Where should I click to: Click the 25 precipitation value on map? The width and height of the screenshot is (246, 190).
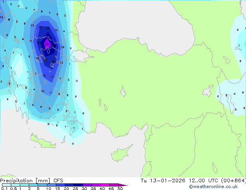coord(45,60)
